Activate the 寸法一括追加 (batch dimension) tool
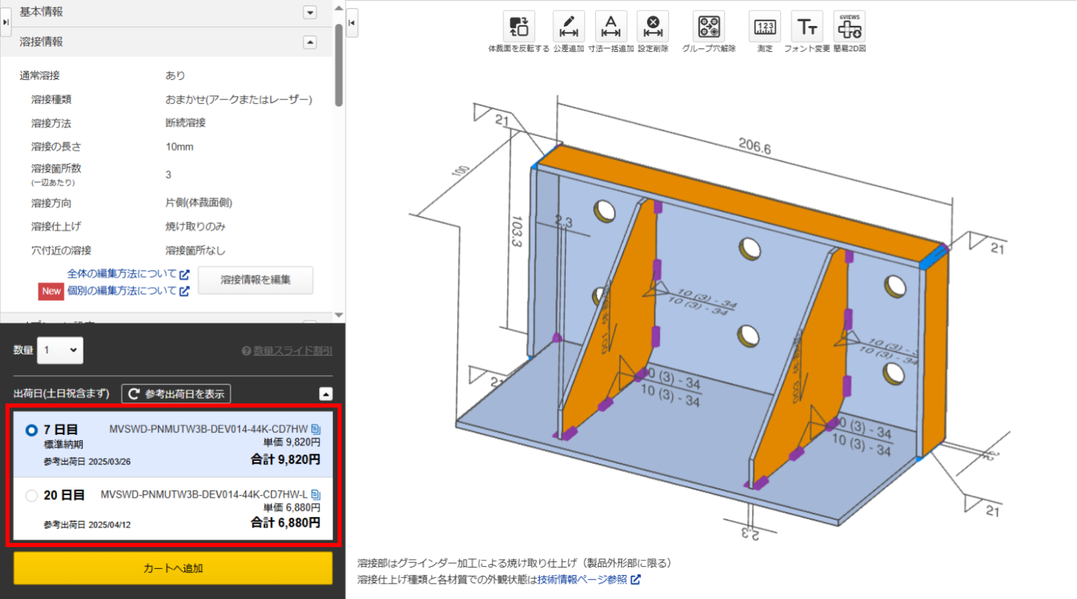1077x599 pixels. (x=611, y=27)
